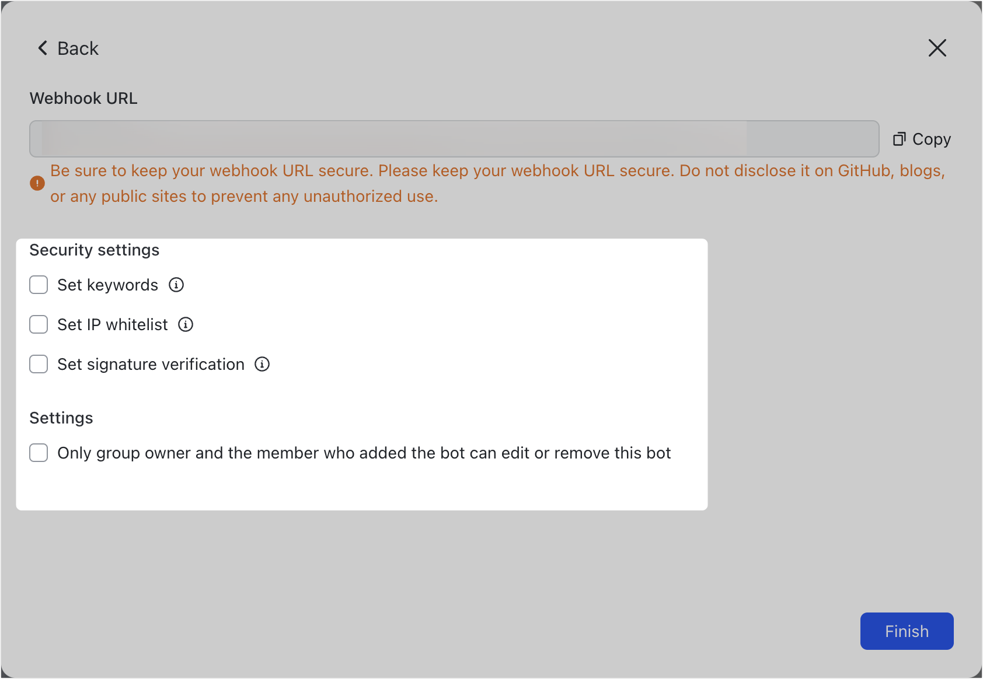983x679 pixels.
Task: Click the Finish button
Action: tap(906, 631)
